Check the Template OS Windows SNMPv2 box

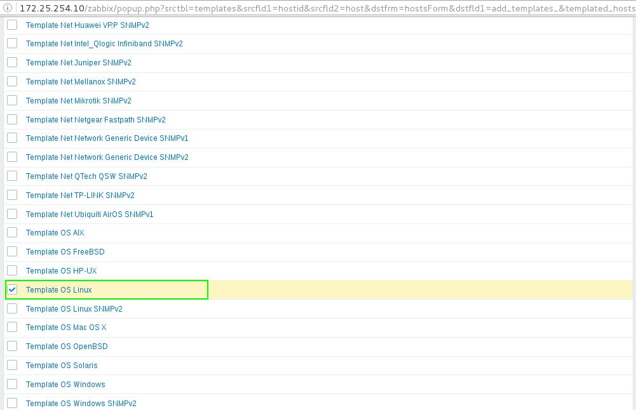tap(12, 403)
